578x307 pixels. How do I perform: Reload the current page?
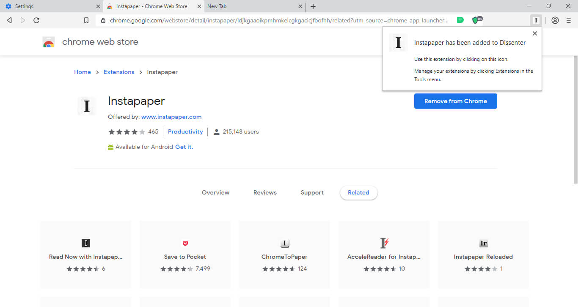[x=36, y=20]
